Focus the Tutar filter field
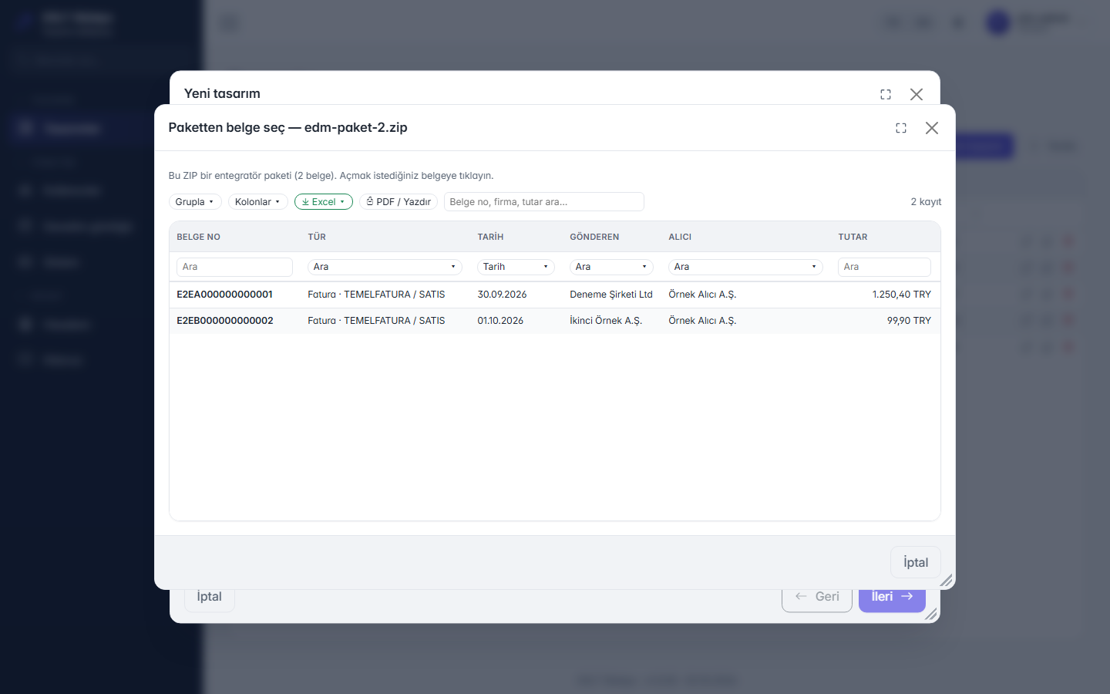Screen dimensions: 1110x694 coord(884,267)
